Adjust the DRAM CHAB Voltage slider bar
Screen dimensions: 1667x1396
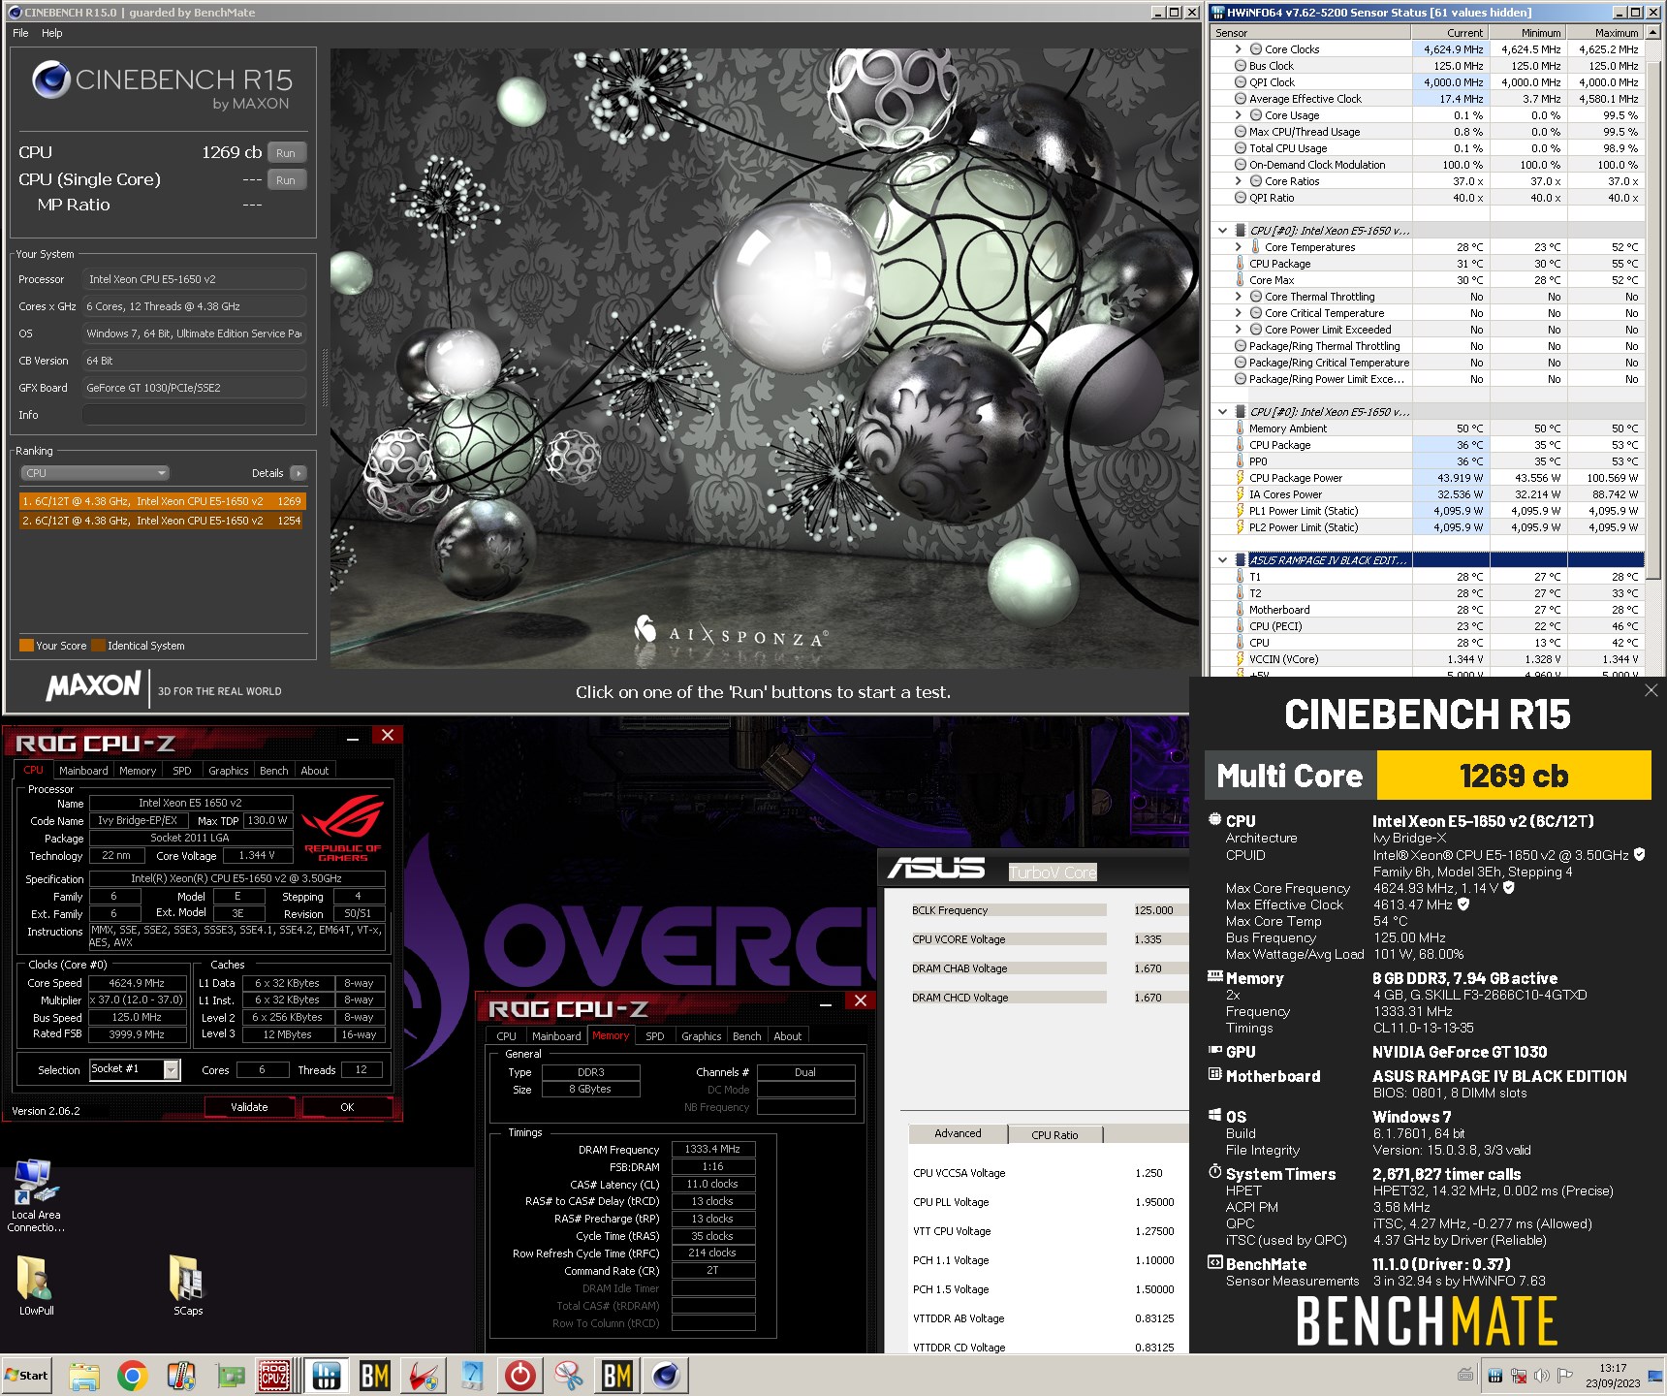tap(1008, 968)
